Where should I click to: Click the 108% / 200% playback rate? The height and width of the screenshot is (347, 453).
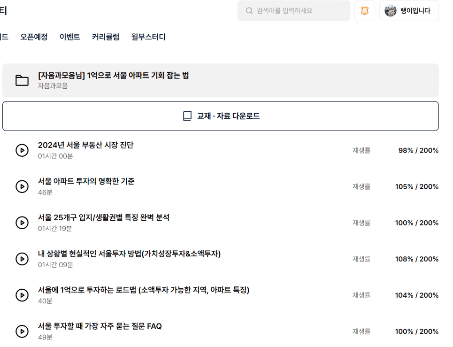[416, 259]
